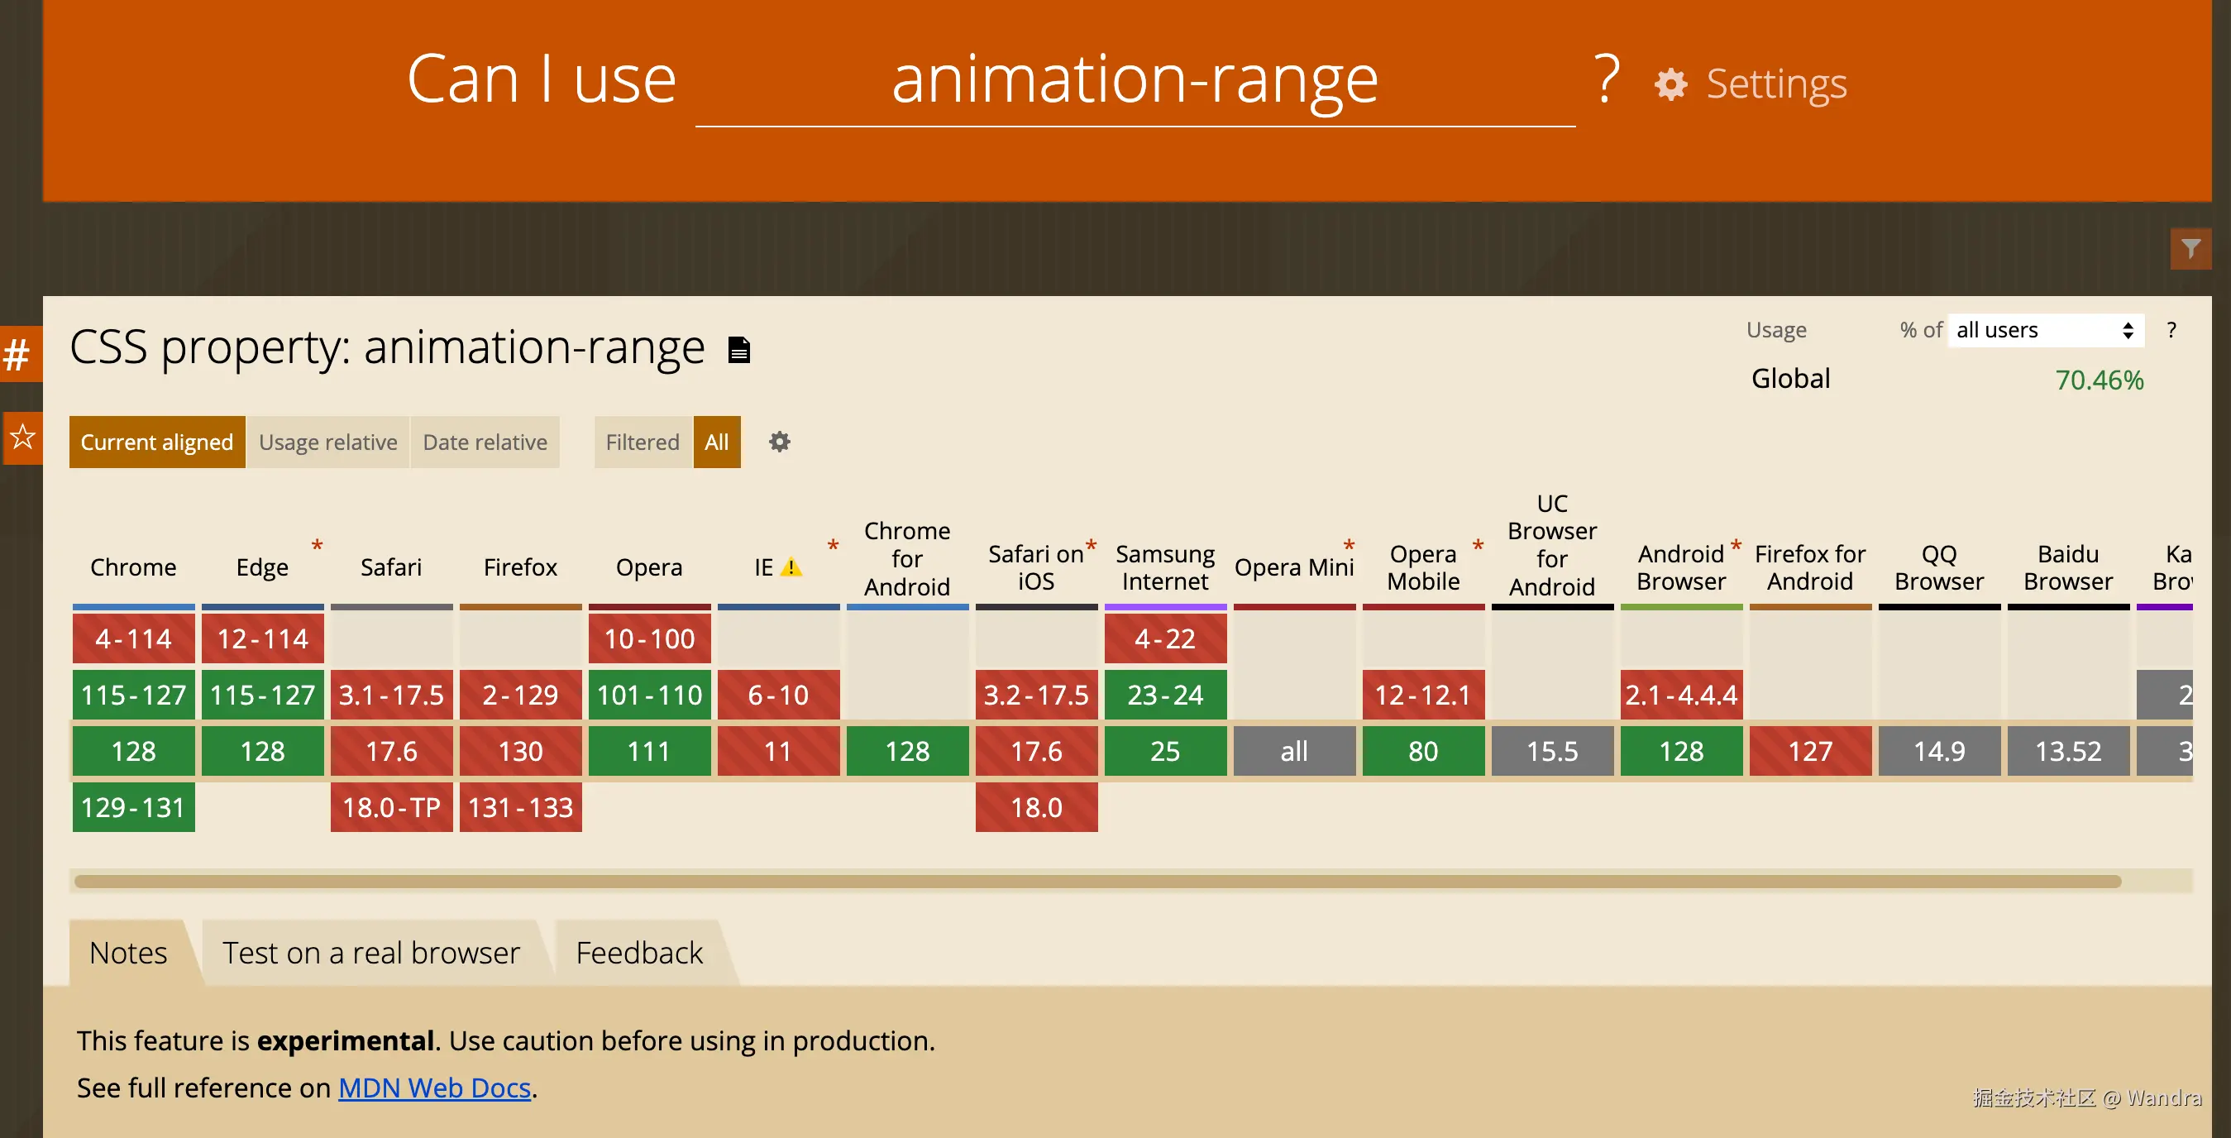
Task: Open the Feedback tab
Action: (639, 953)
